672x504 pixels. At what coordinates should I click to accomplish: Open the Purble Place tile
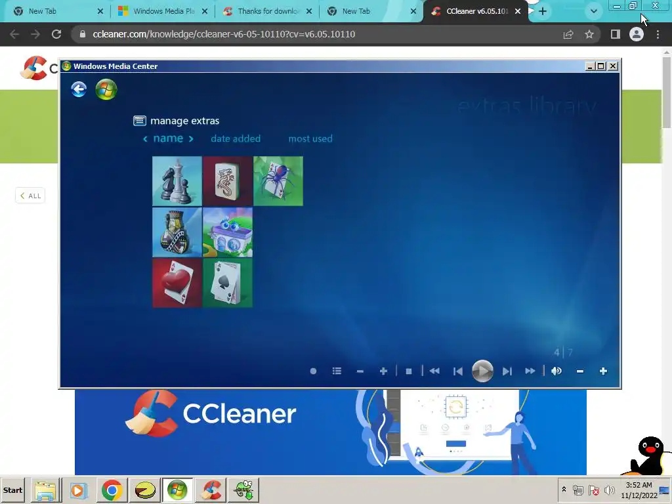[228, 232]
